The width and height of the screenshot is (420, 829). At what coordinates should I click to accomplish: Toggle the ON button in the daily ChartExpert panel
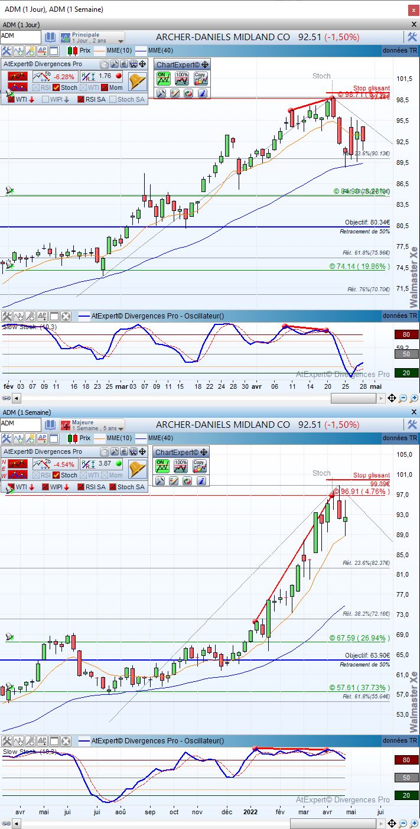pyautogui.click(x=162, y=77)
